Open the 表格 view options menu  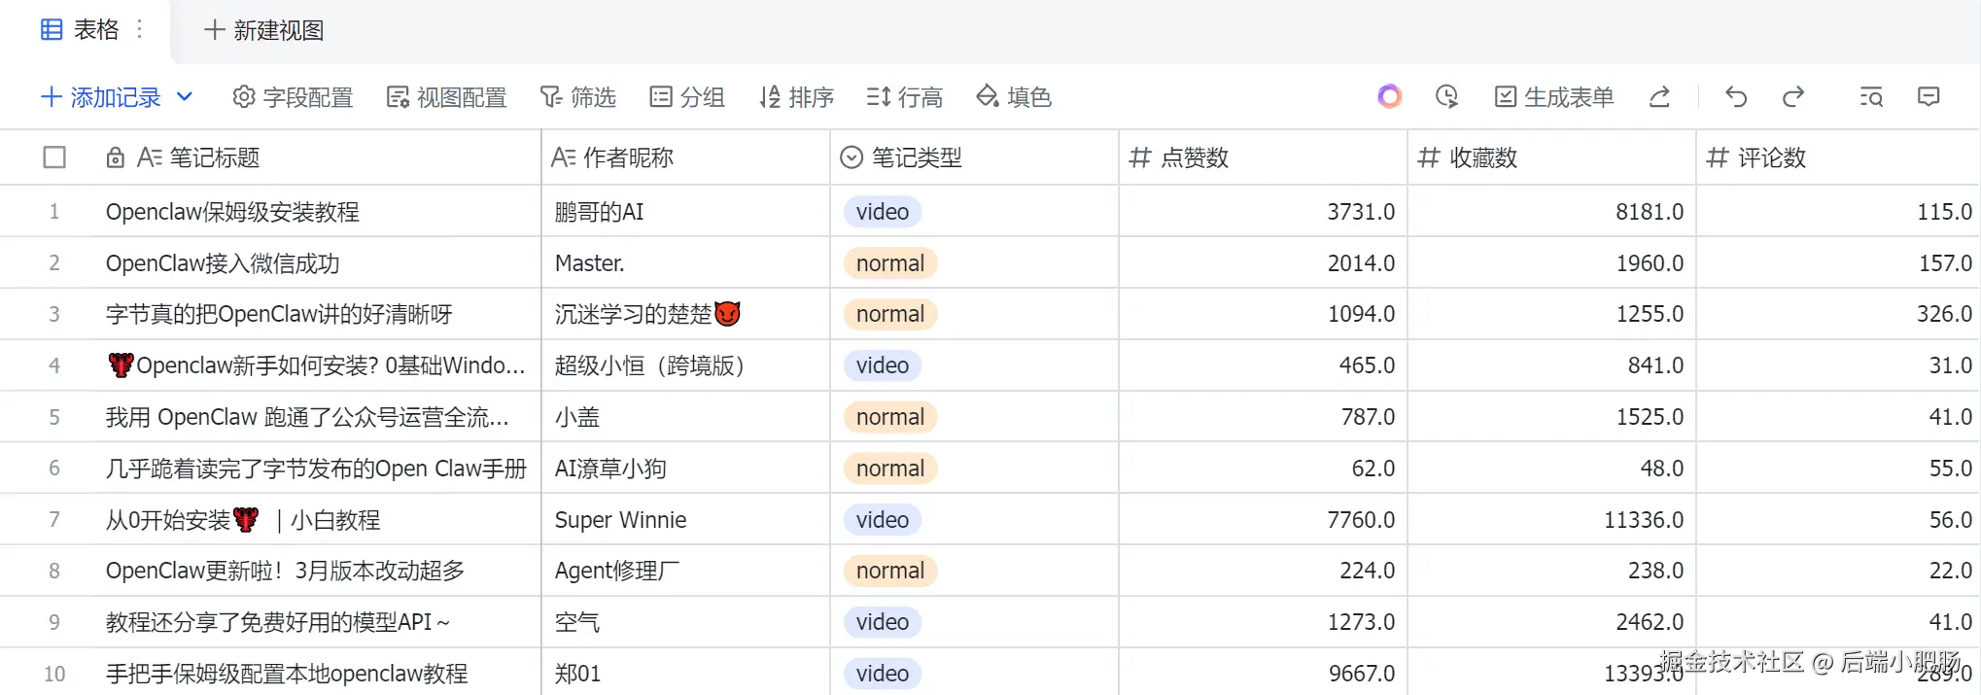pyautogui.click(x=140, y=30)
